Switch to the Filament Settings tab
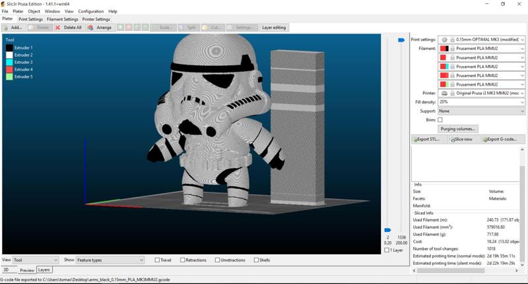This screenshot has height=284, width=528. (62, 19)
